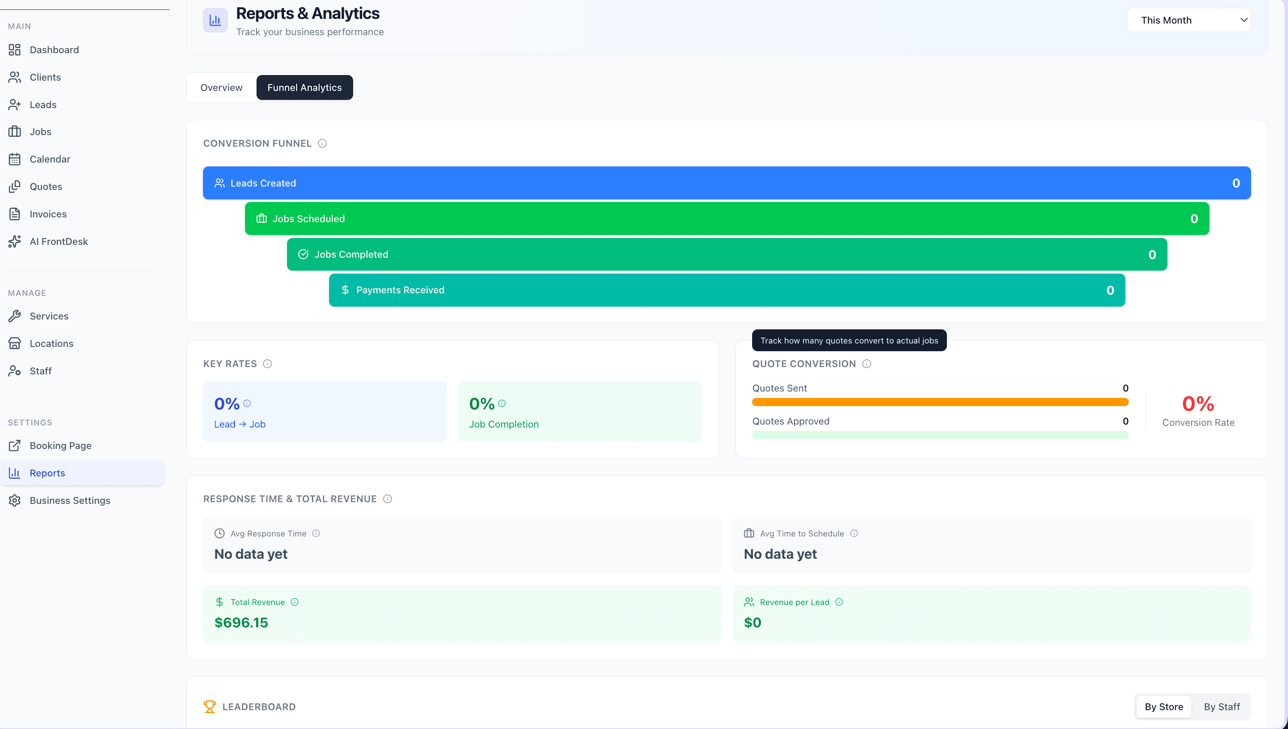Image resolution: width=1288 pixels, height=729 pixels.
Task: Click the Key Rates info icon
Action: point(267,364)
